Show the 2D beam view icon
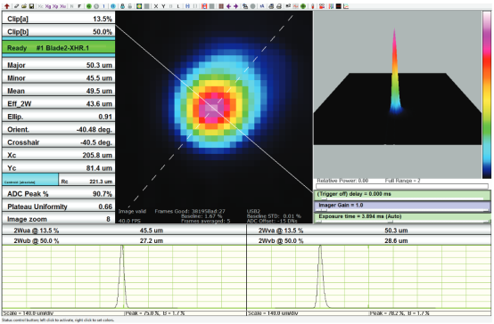The height and width of the screenshot is (324, 494). pyautogui.click(x=139, y=6)
